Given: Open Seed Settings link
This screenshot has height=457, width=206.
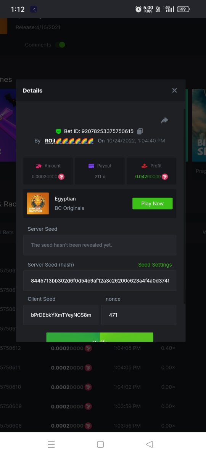Looking at the screenshot, I should point(155,265).
